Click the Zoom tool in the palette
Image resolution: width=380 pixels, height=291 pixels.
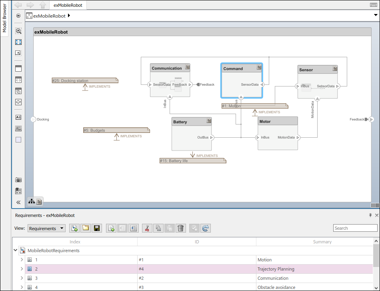point(18,31)
